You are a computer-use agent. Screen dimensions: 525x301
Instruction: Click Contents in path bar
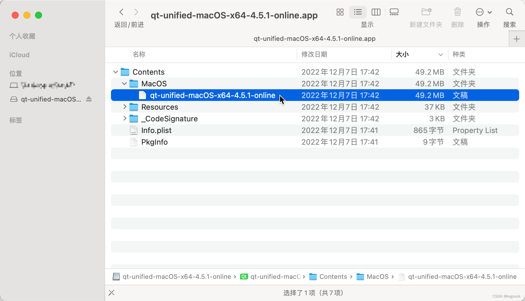pos(328,276)
